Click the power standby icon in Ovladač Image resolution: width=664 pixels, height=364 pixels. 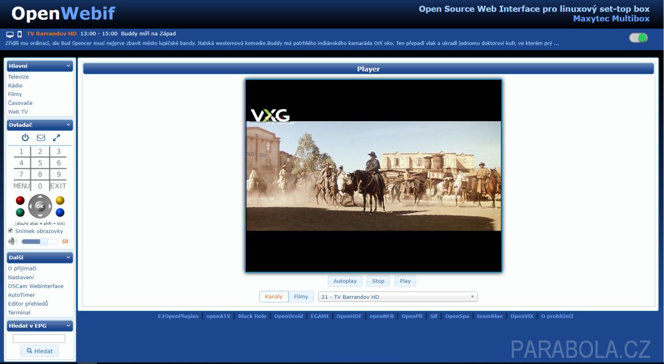pyautogui.click(x=25, y=138)
